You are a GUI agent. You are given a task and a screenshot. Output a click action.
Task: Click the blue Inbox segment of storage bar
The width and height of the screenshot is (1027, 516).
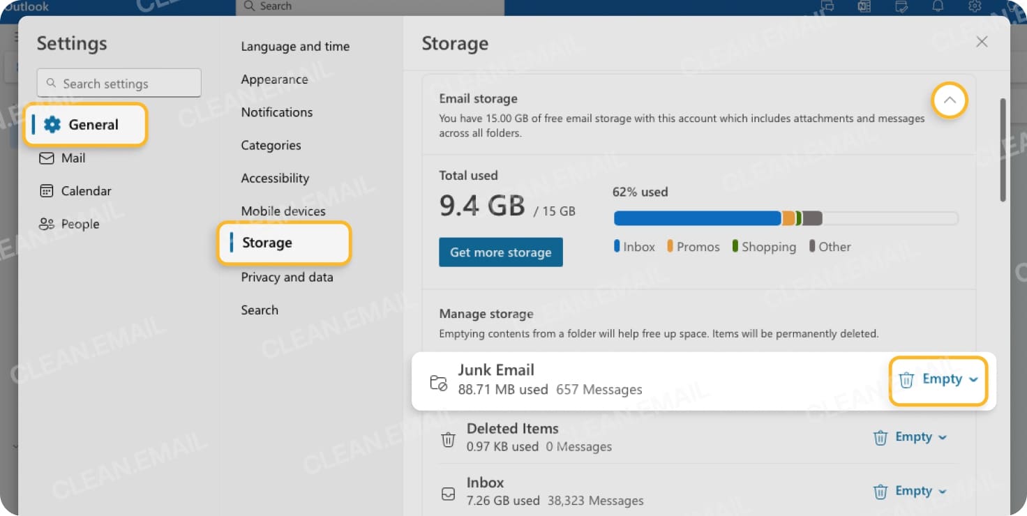[x=696, y=218]
